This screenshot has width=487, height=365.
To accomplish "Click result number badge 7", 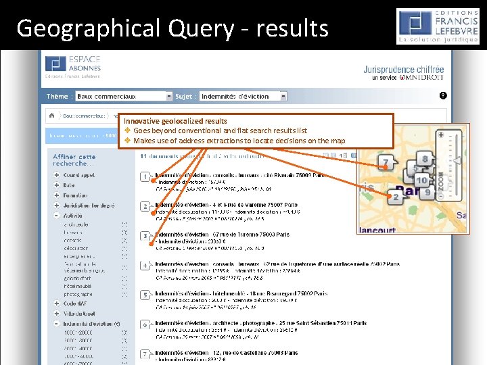I will click(x=145, y=354).
